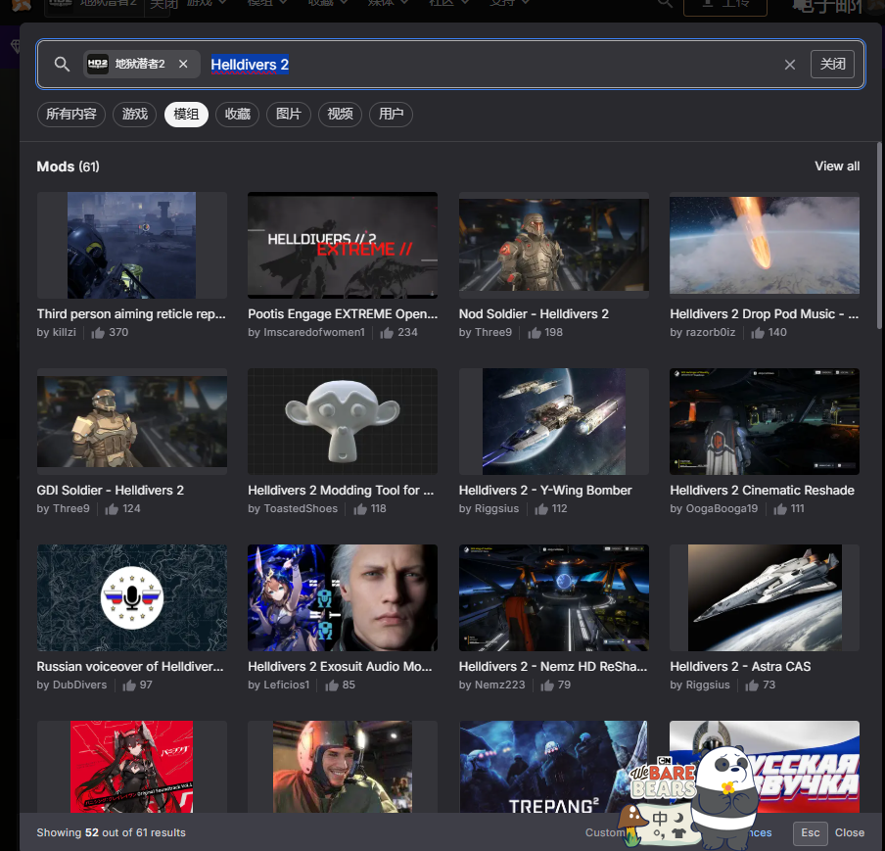Click the thumbs-up icon showing 85 endorsements

click(332, 686)
